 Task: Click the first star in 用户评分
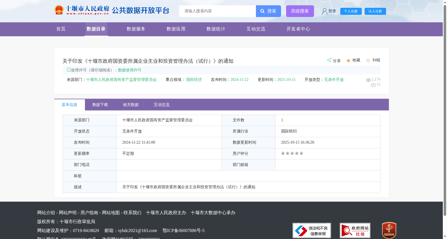283,153
